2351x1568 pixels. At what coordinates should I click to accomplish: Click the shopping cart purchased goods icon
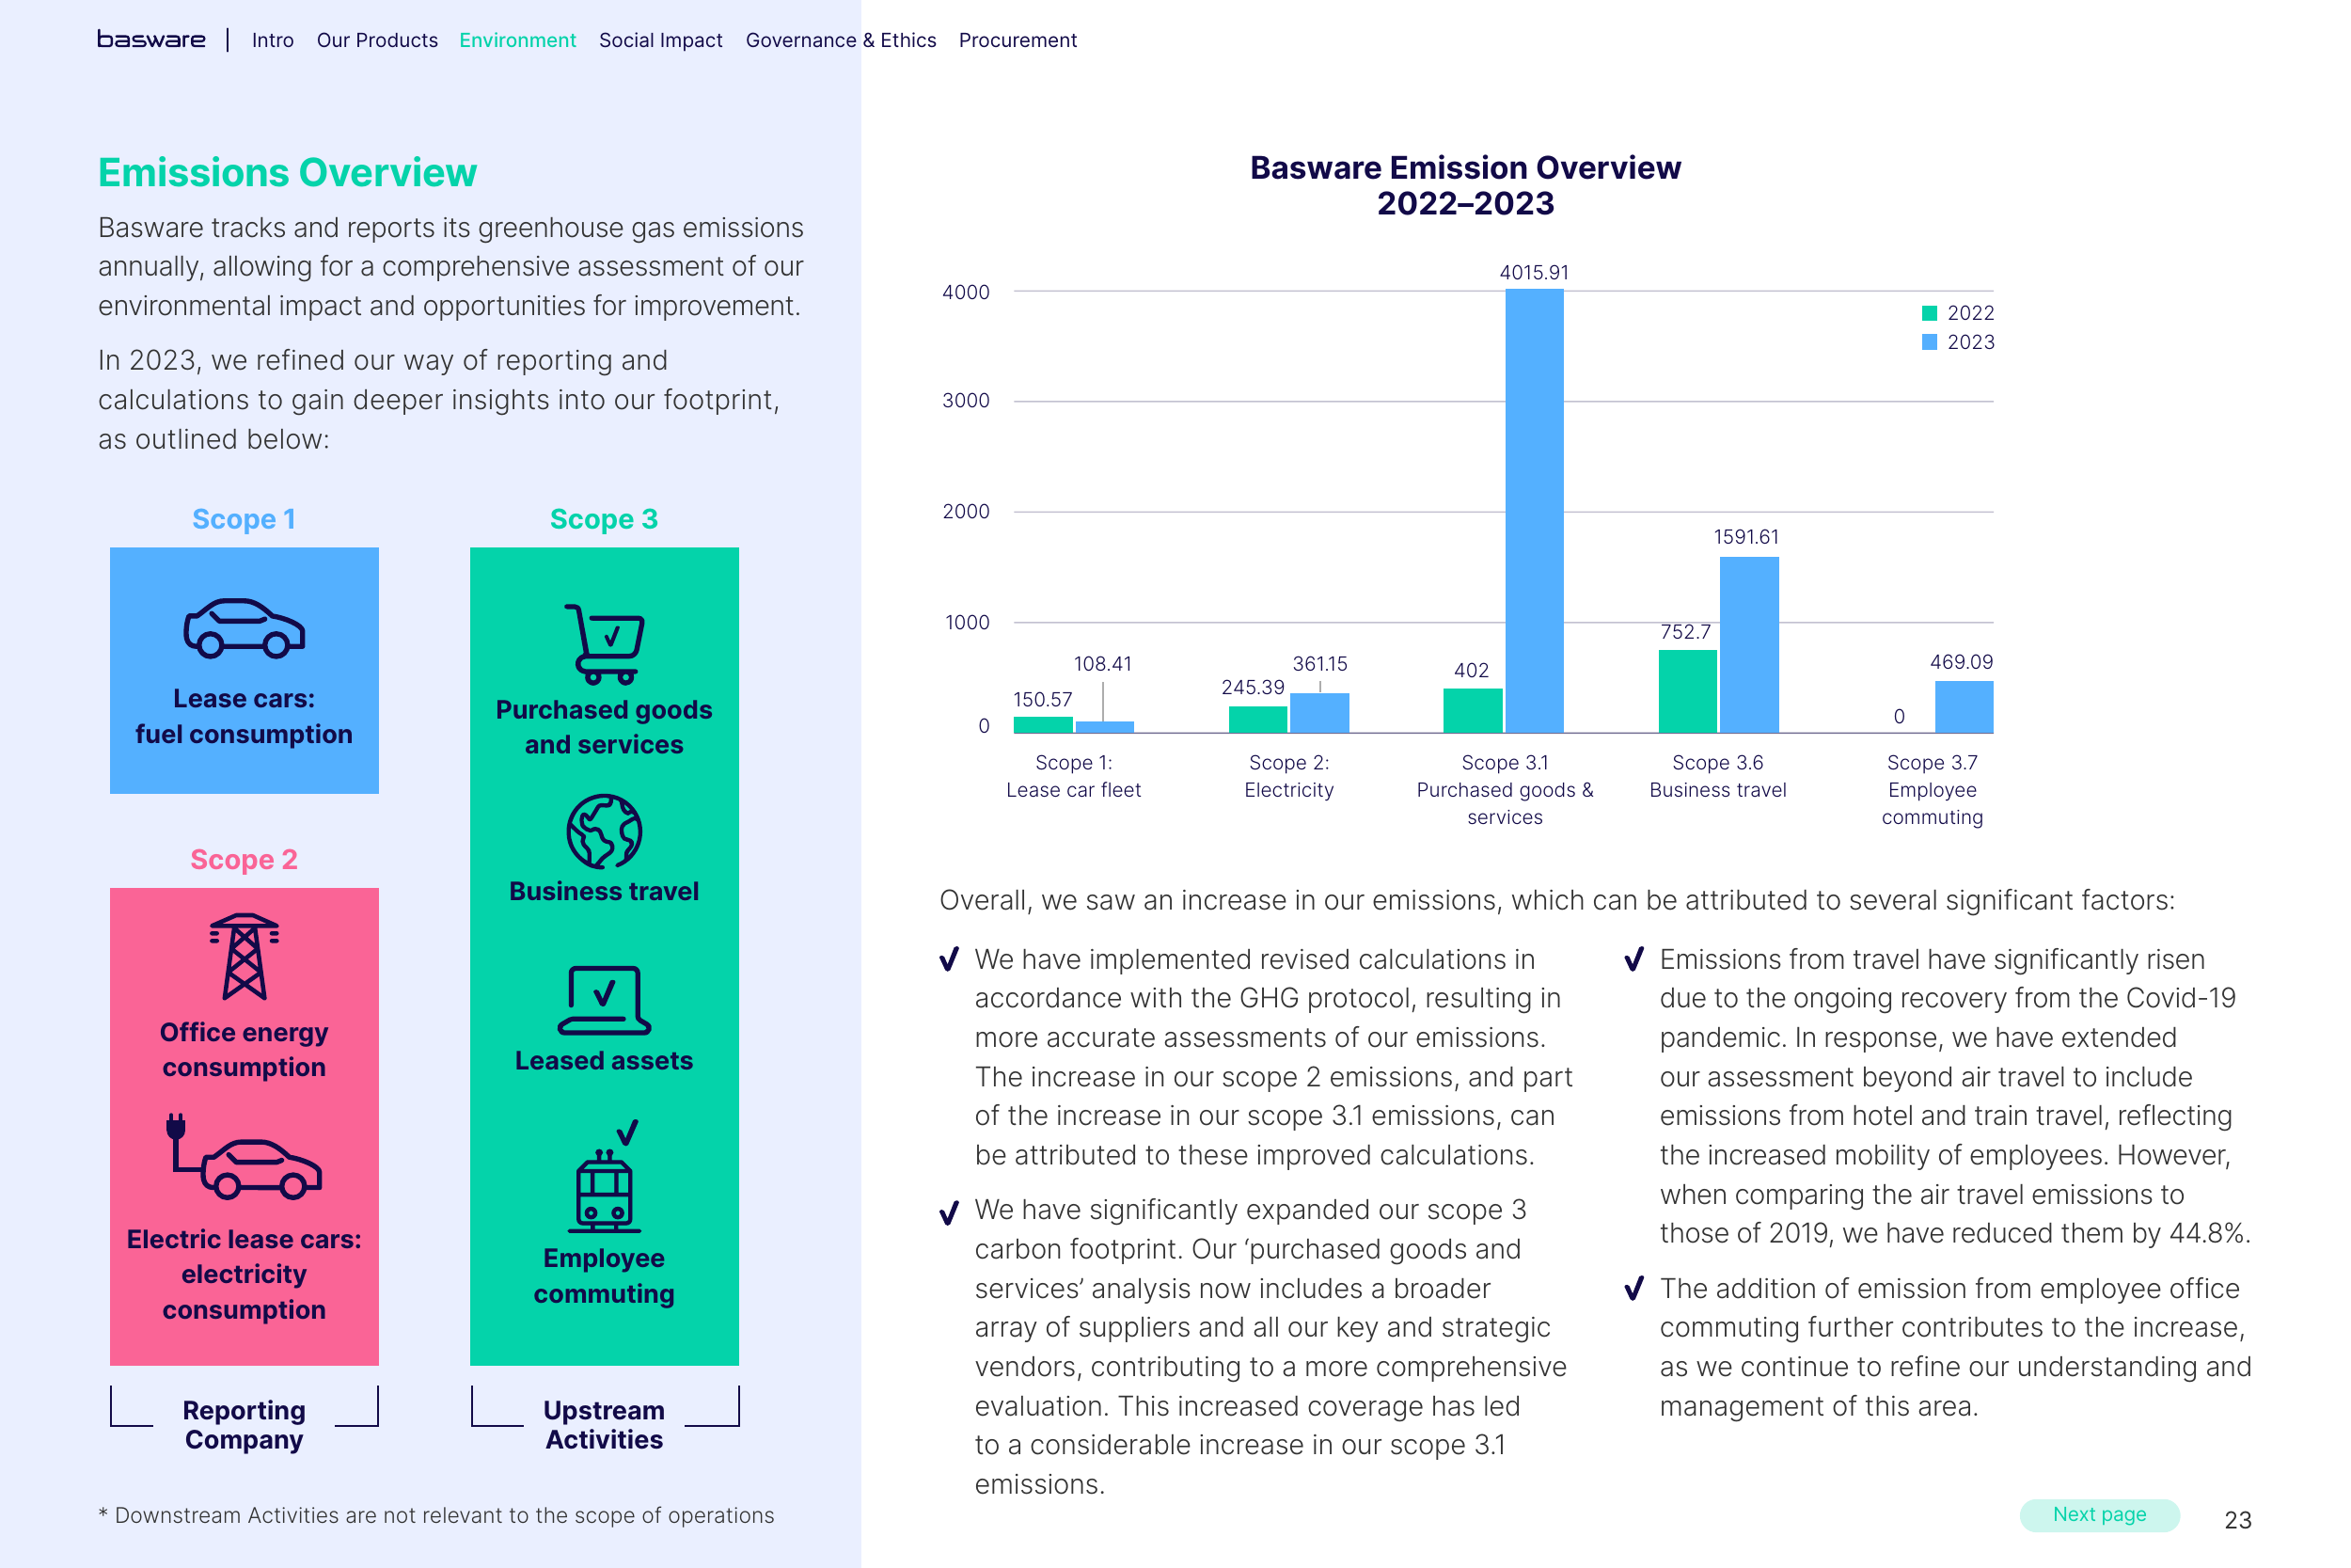pyautogui.click(x=605, y=644)
